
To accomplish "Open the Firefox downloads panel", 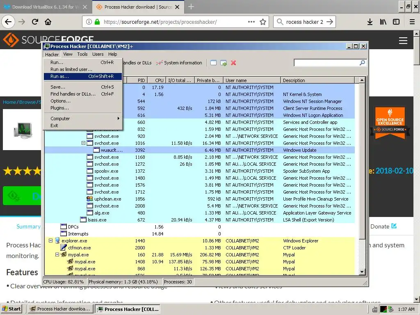I will tap(370, 22).
